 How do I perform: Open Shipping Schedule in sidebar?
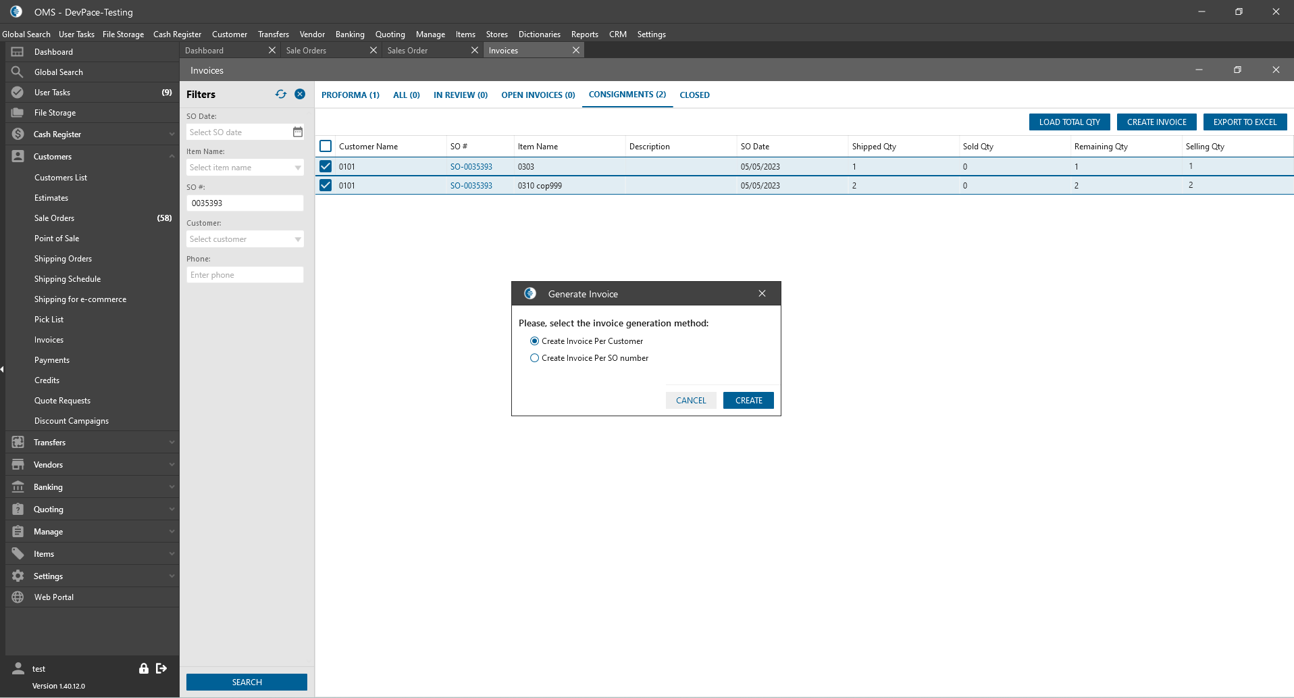(x=68, y=279)
